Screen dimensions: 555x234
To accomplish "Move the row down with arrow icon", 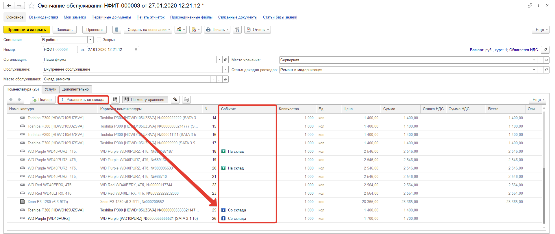I will click(x=19, y=100).
